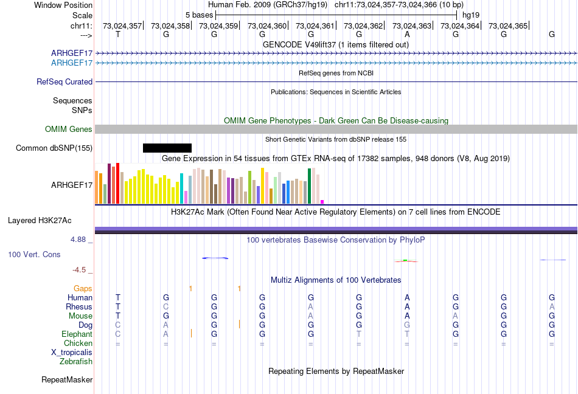Click the A base in Human alignment row
578x394 pixels.
coord(407,297)
